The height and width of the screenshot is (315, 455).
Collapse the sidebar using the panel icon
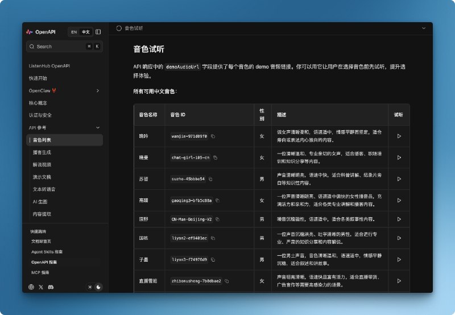[x=98, y=32]
